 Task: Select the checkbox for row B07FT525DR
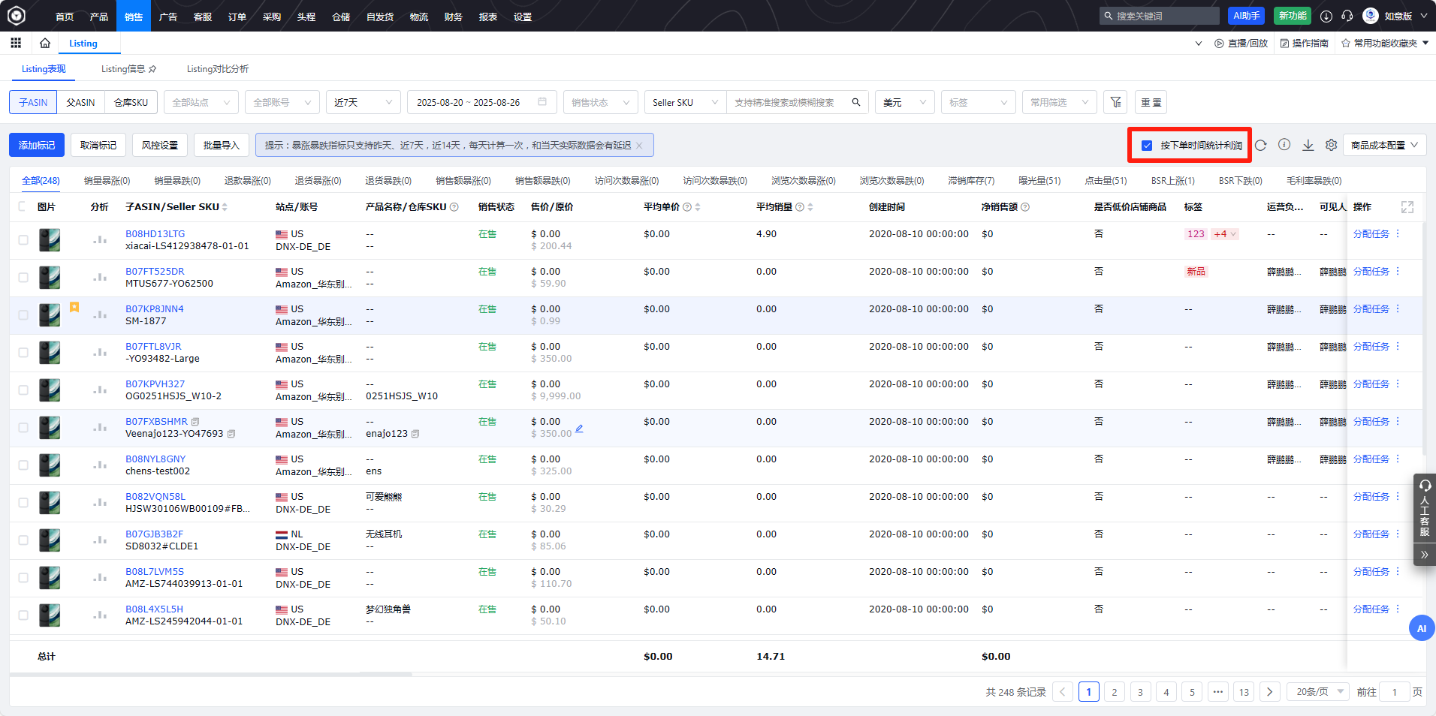coord(23,278)
